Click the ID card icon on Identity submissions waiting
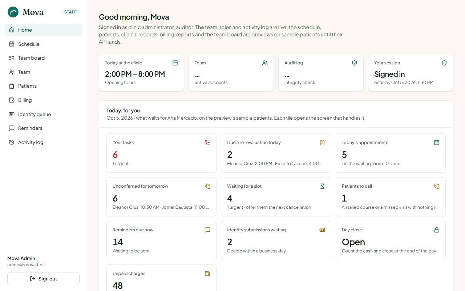This screenshot has height=291, width=465. click(x=322, y=230)
